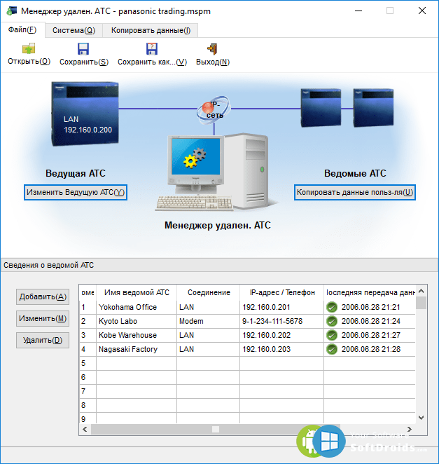Click the green check for Kyoto Labo
The image size is (439, 464).
tap(332, 321)
